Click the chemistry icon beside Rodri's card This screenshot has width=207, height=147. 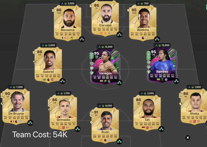[x=120, y=142]
